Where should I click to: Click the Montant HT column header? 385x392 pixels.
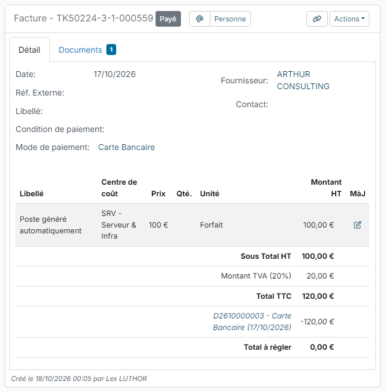coord(326,188)
